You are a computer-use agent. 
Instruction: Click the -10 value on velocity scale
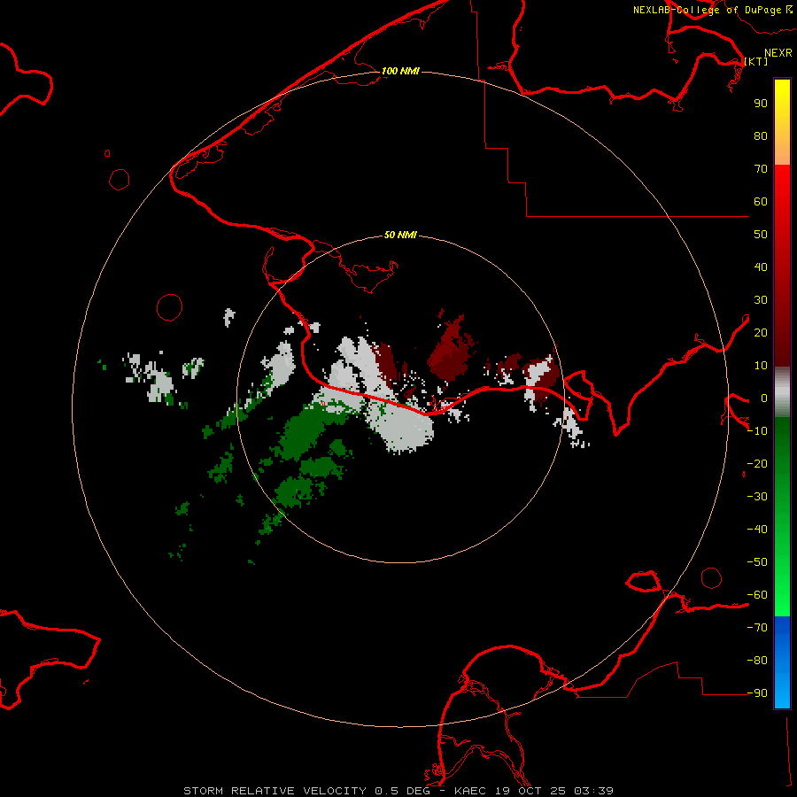tap(757, 431)
